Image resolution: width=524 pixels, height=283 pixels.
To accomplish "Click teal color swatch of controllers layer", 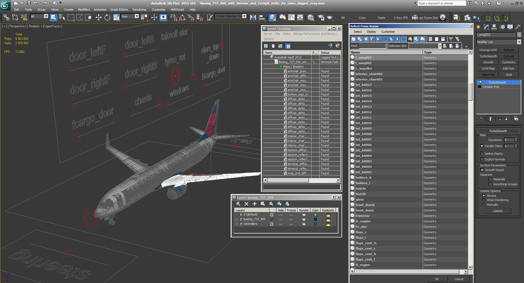I will tap(315, 224).
